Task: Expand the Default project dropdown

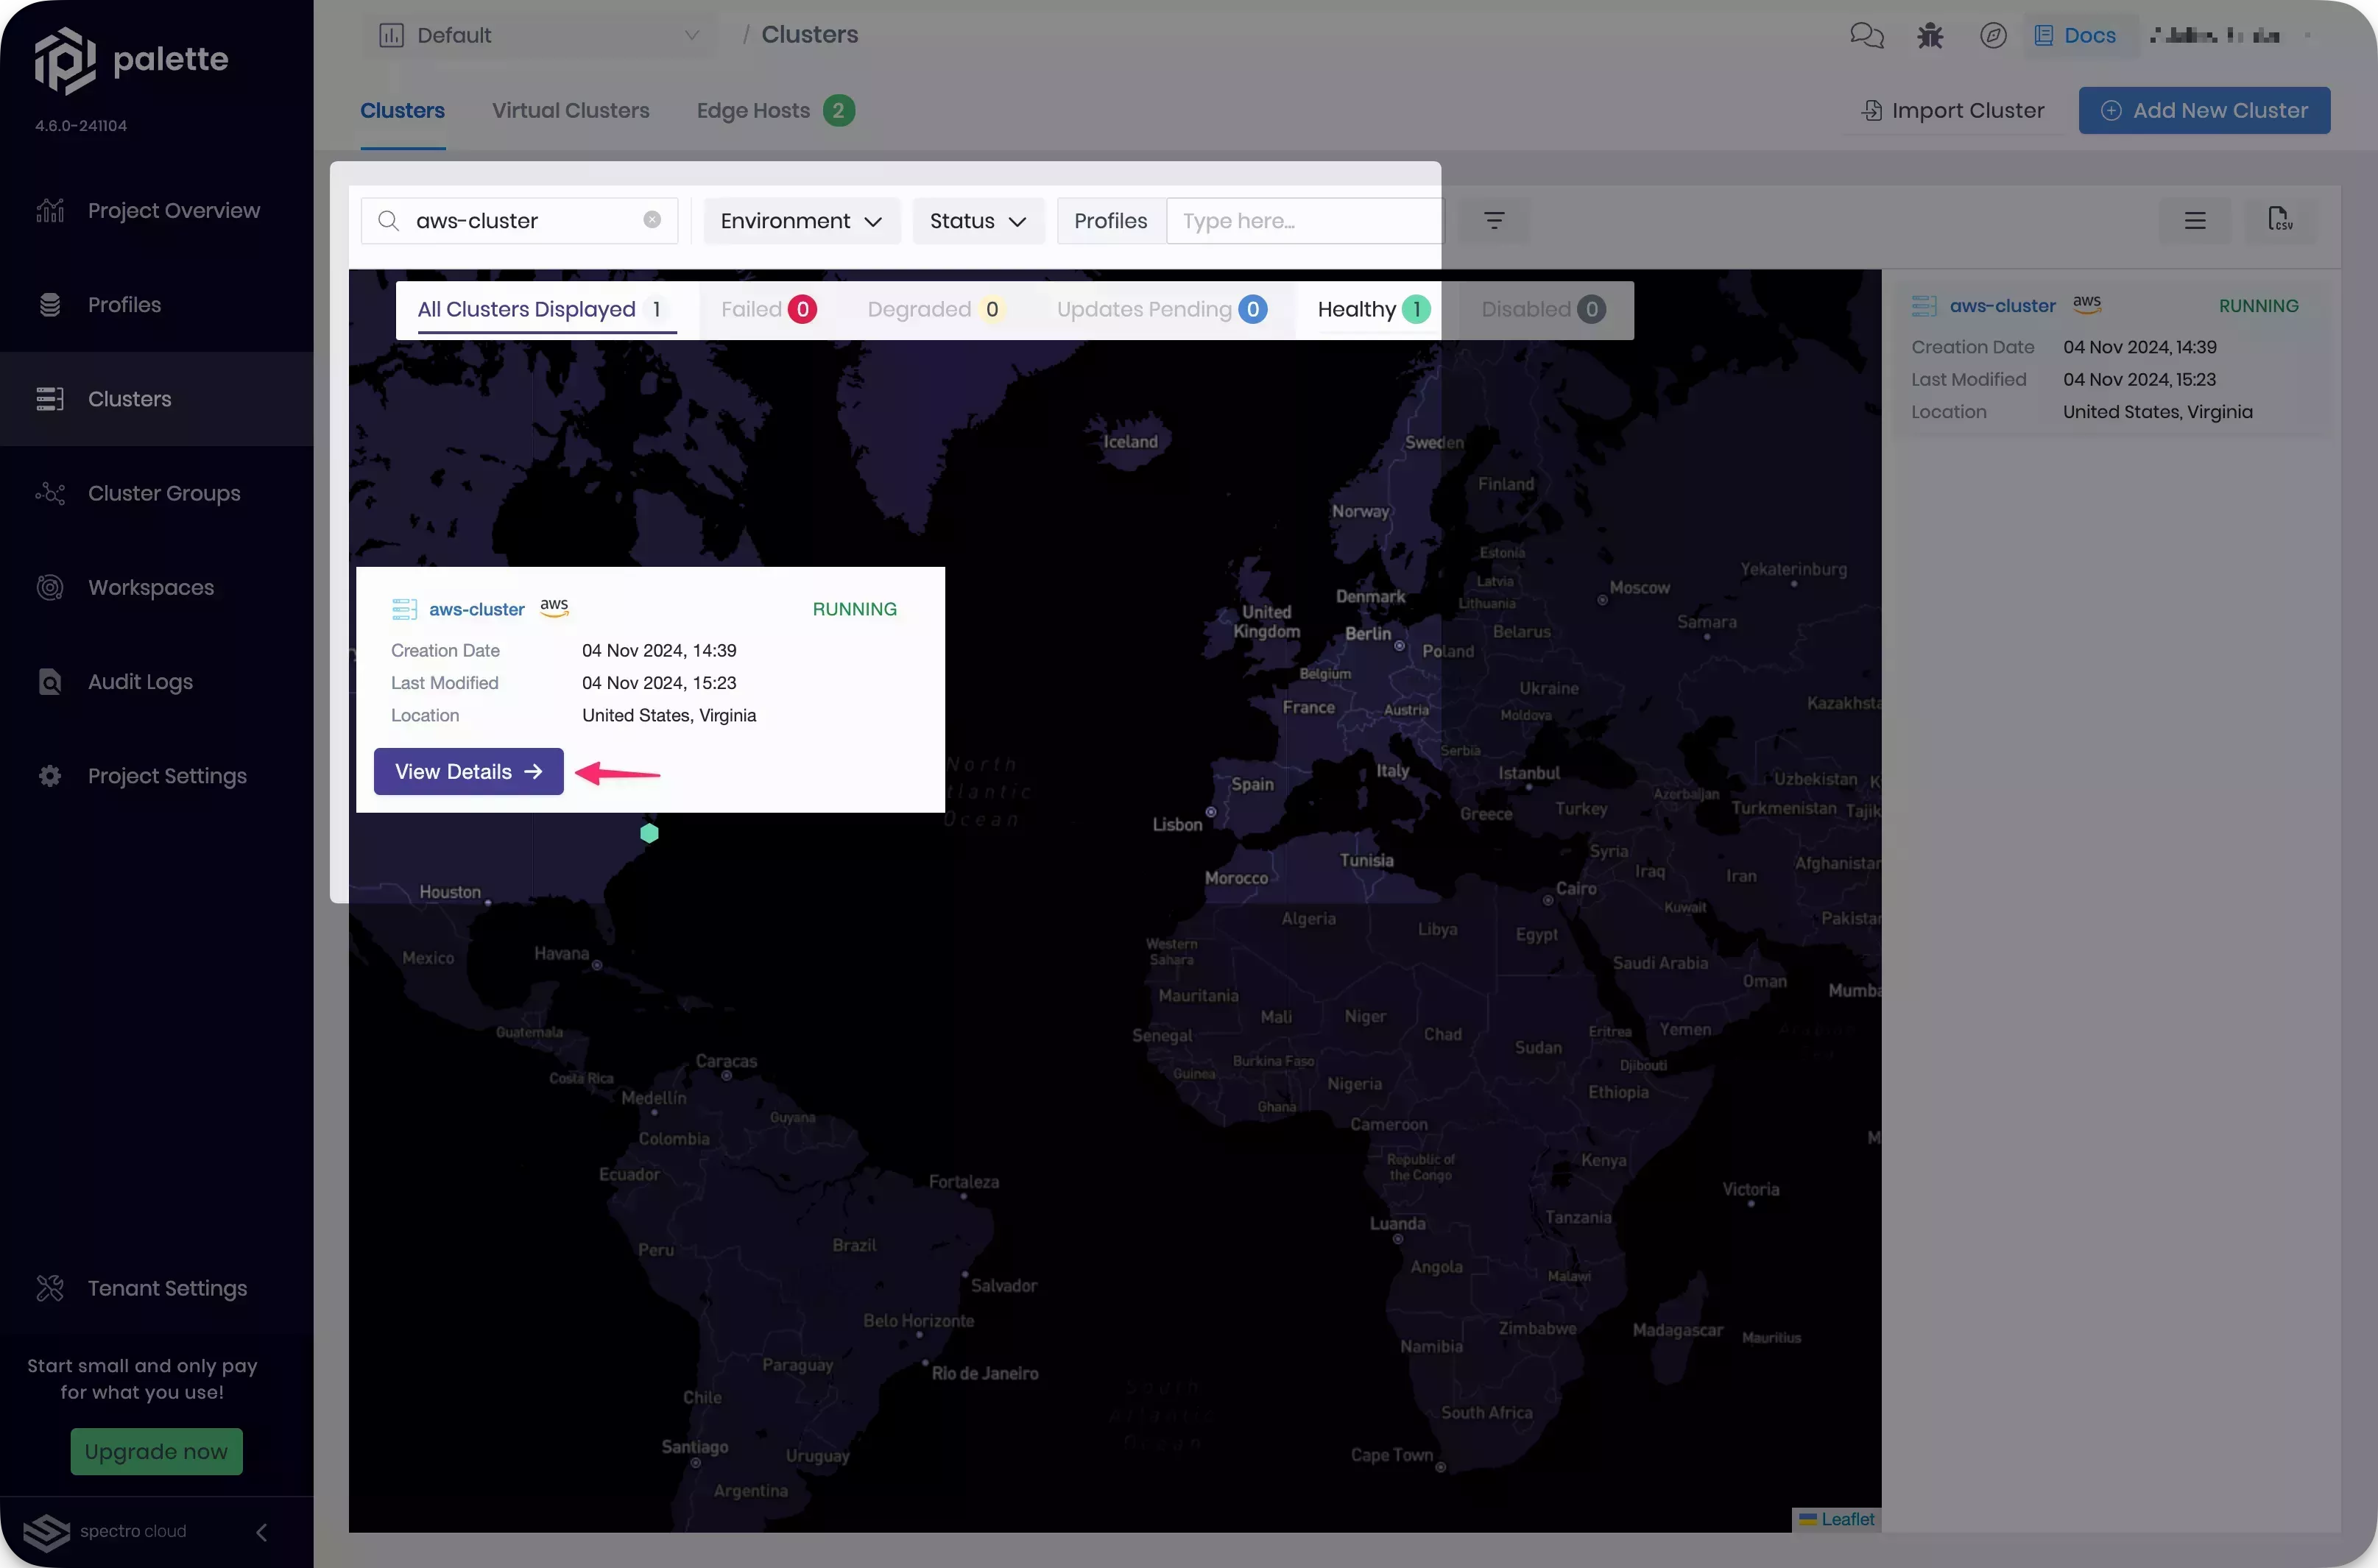Action: click(x=539, y=35)
